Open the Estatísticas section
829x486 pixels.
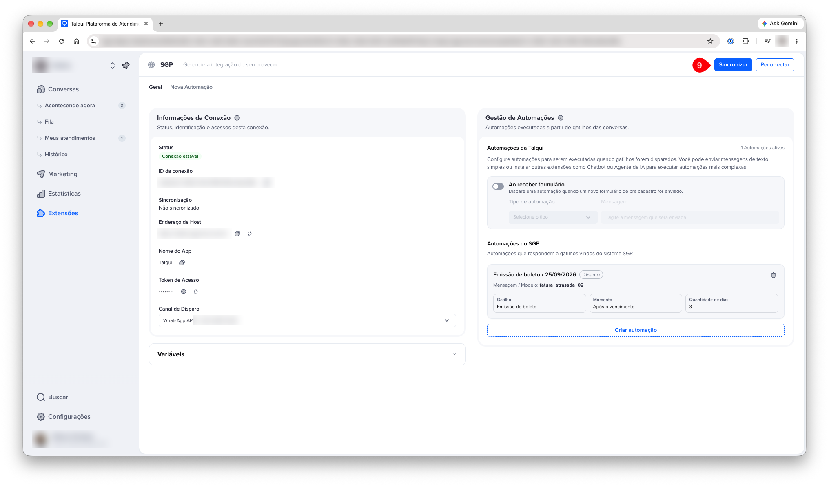[64, 194]
